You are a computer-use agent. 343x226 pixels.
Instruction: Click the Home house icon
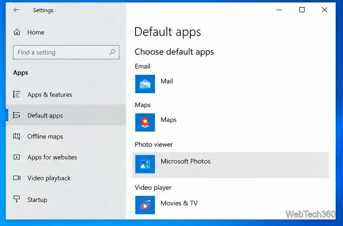(x=17, y=32)
